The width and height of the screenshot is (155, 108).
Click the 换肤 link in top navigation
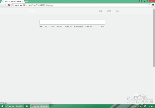[118, 11]
